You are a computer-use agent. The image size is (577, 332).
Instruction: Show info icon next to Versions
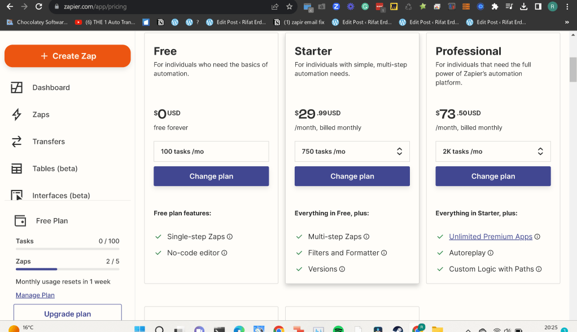[342, 269]
